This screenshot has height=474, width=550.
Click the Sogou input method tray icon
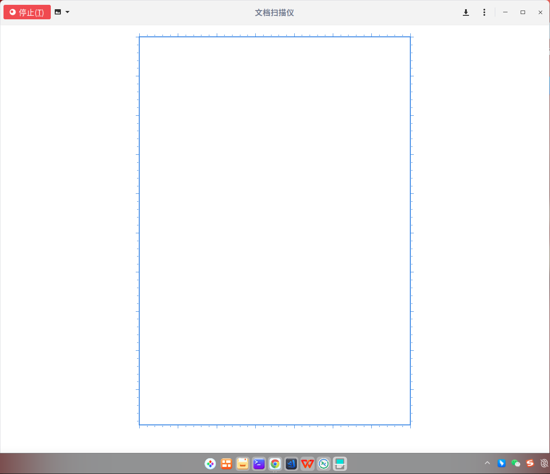point(530,463)
